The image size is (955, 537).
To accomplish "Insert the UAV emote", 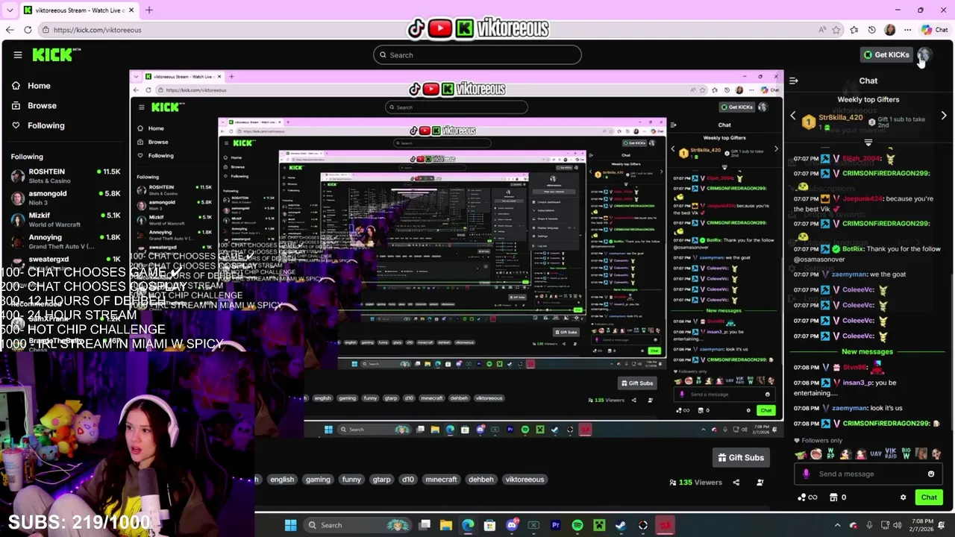I will click(x=876, y=453).
